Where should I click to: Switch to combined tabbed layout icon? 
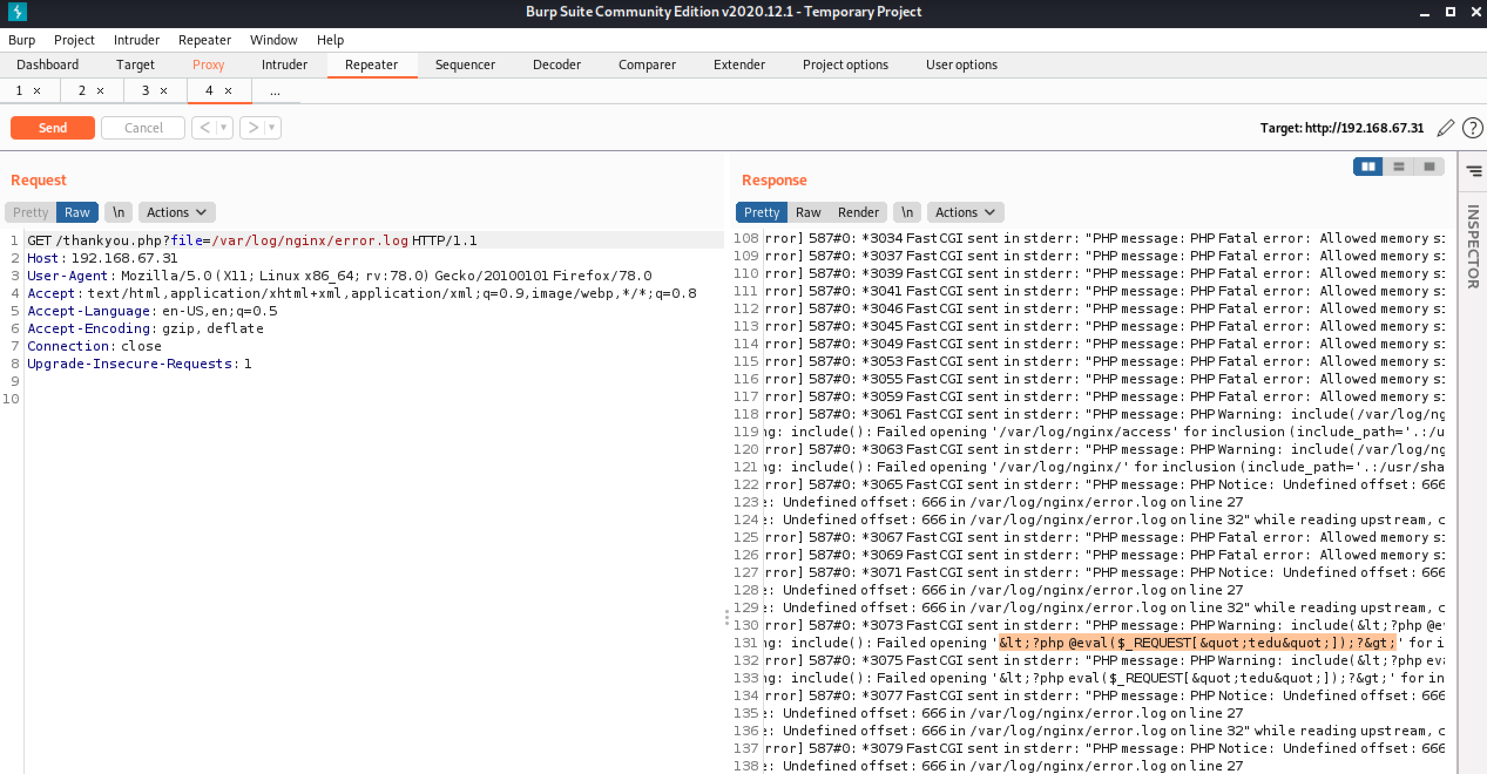tap(1429, 167)
